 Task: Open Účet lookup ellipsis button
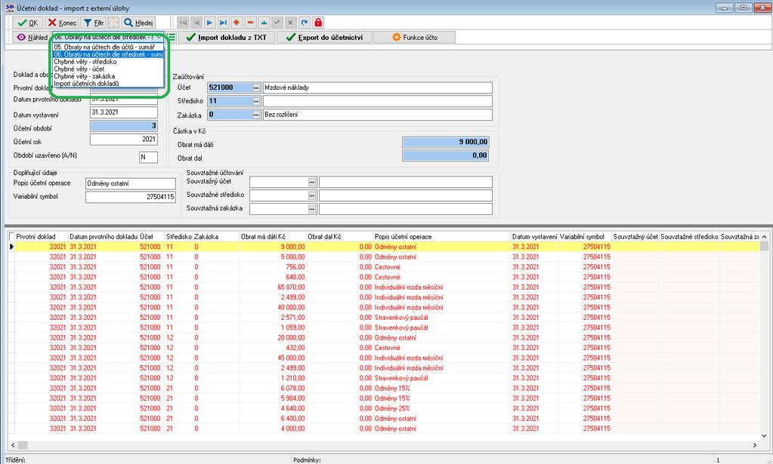tap(256, 88)
